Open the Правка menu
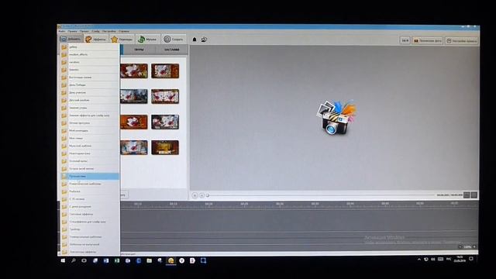Screen dimensions: 496x279 click(72, 31)
